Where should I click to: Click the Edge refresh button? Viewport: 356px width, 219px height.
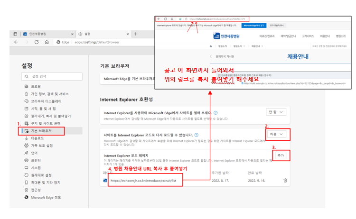pyautogui.click(x=37, y=42)
